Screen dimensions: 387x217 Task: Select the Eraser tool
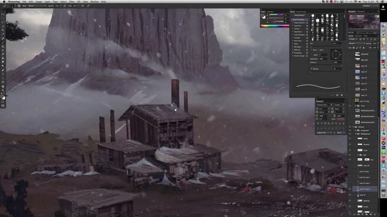[x=3, y=54]
